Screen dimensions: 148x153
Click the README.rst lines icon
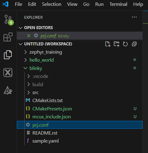click(28, 133)
